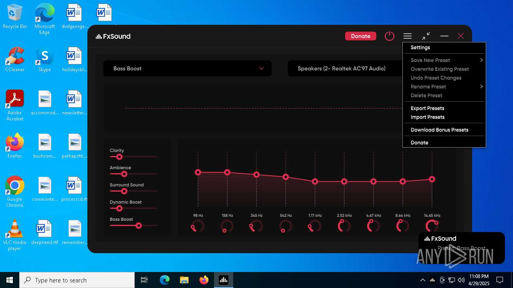This screenshot has height=288, width=513.
Task: Open Settings from the menu
Action: (x=444, y=48)
